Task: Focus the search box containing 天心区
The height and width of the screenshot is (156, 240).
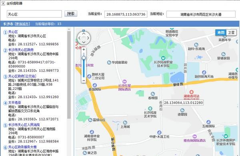Action: (34, 14)
